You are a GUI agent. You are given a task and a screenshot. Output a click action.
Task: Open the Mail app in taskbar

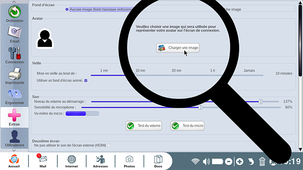pyautogui.click(x=43, y=161)
